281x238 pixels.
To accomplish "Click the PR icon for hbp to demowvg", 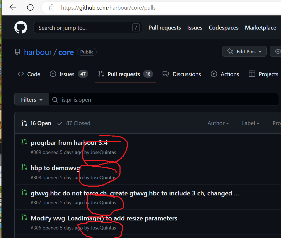I will coord(24,167).
